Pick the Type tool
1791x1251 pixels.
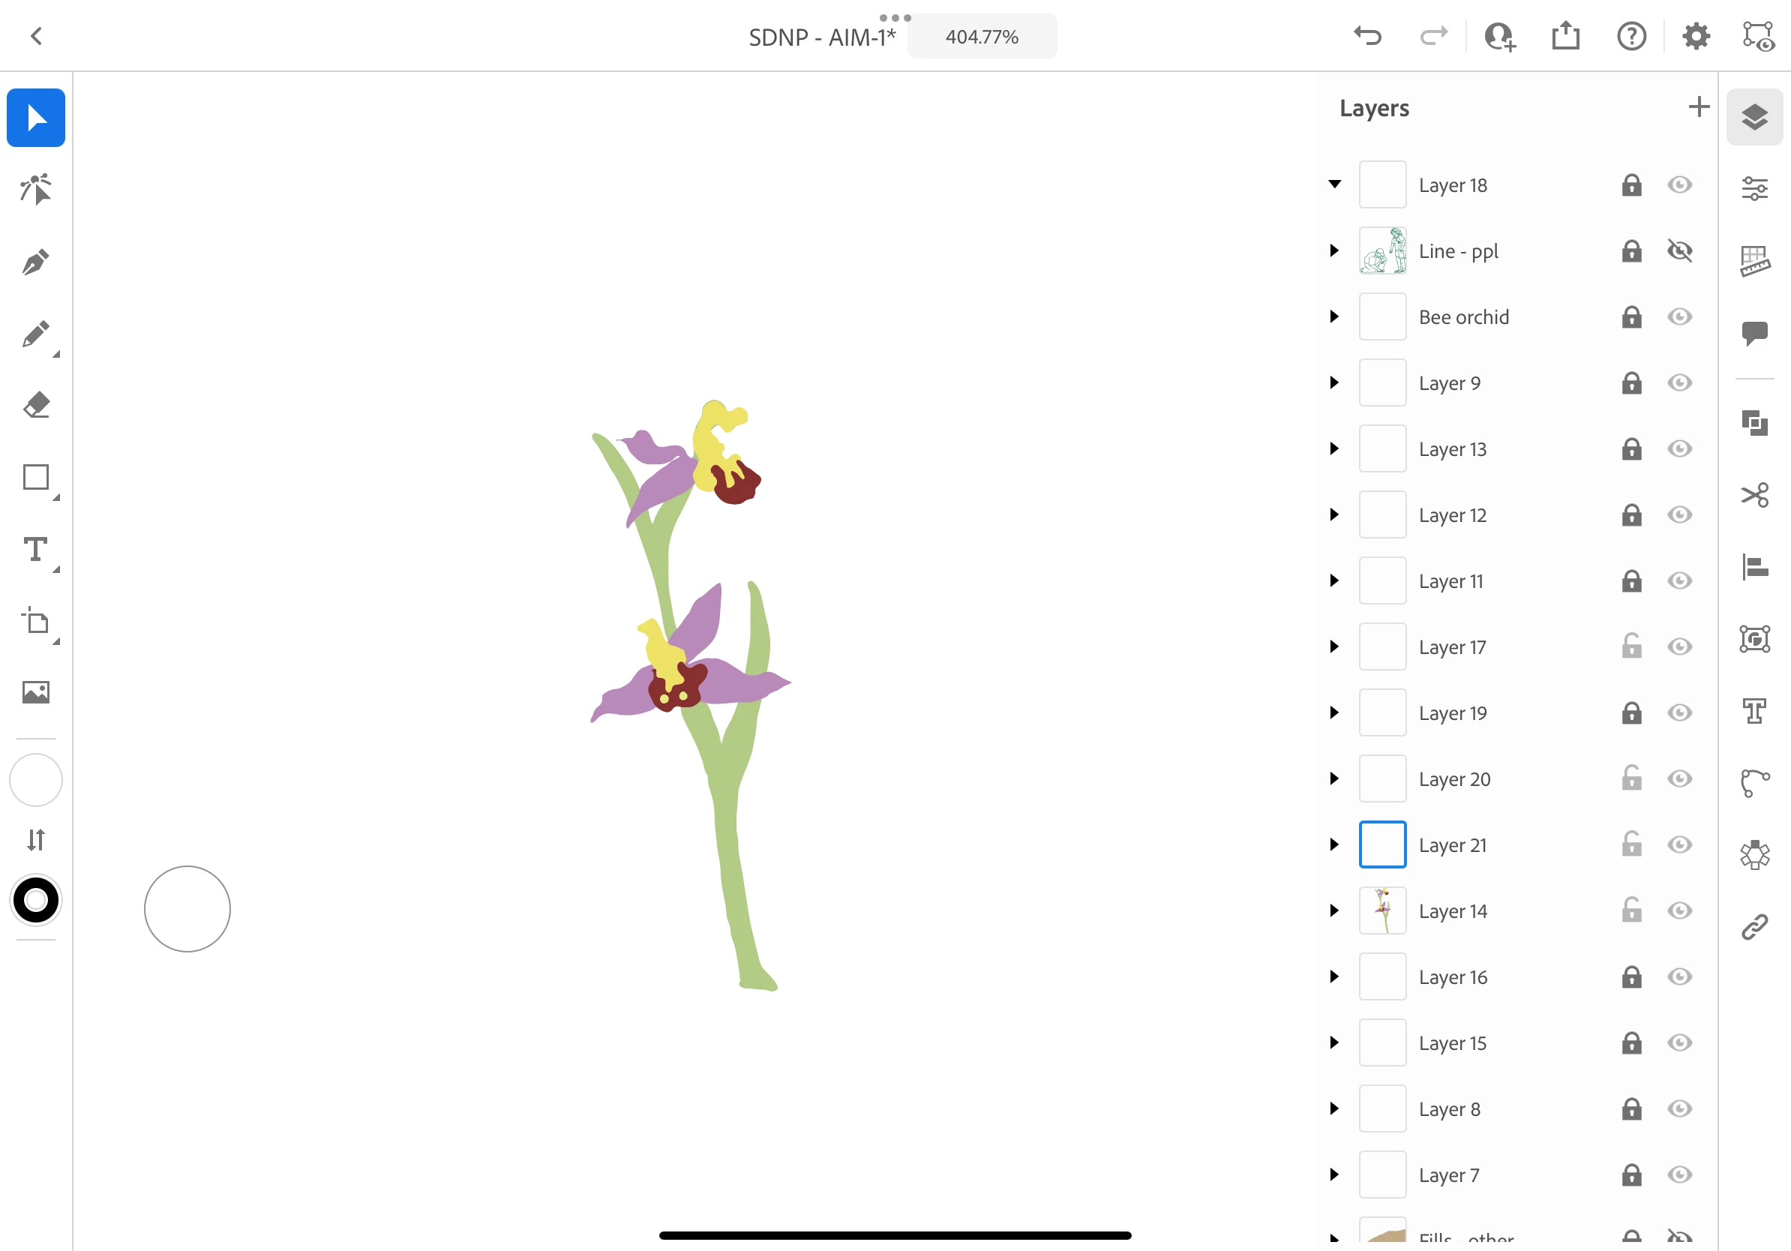click(x=36, y=550)
